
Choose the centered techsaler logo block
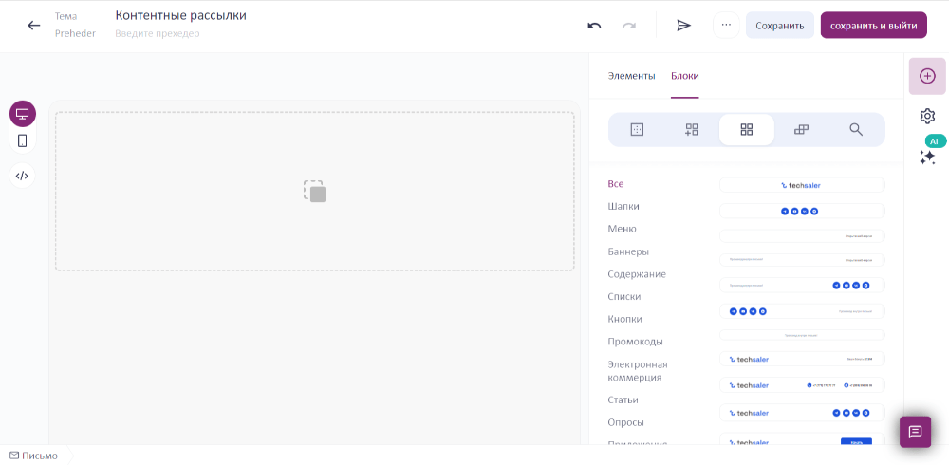click(802, 185)
